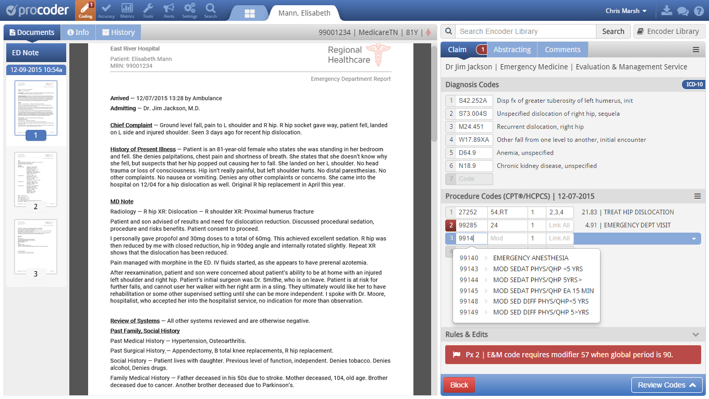Open the help question mark icon

pos(699,11)
